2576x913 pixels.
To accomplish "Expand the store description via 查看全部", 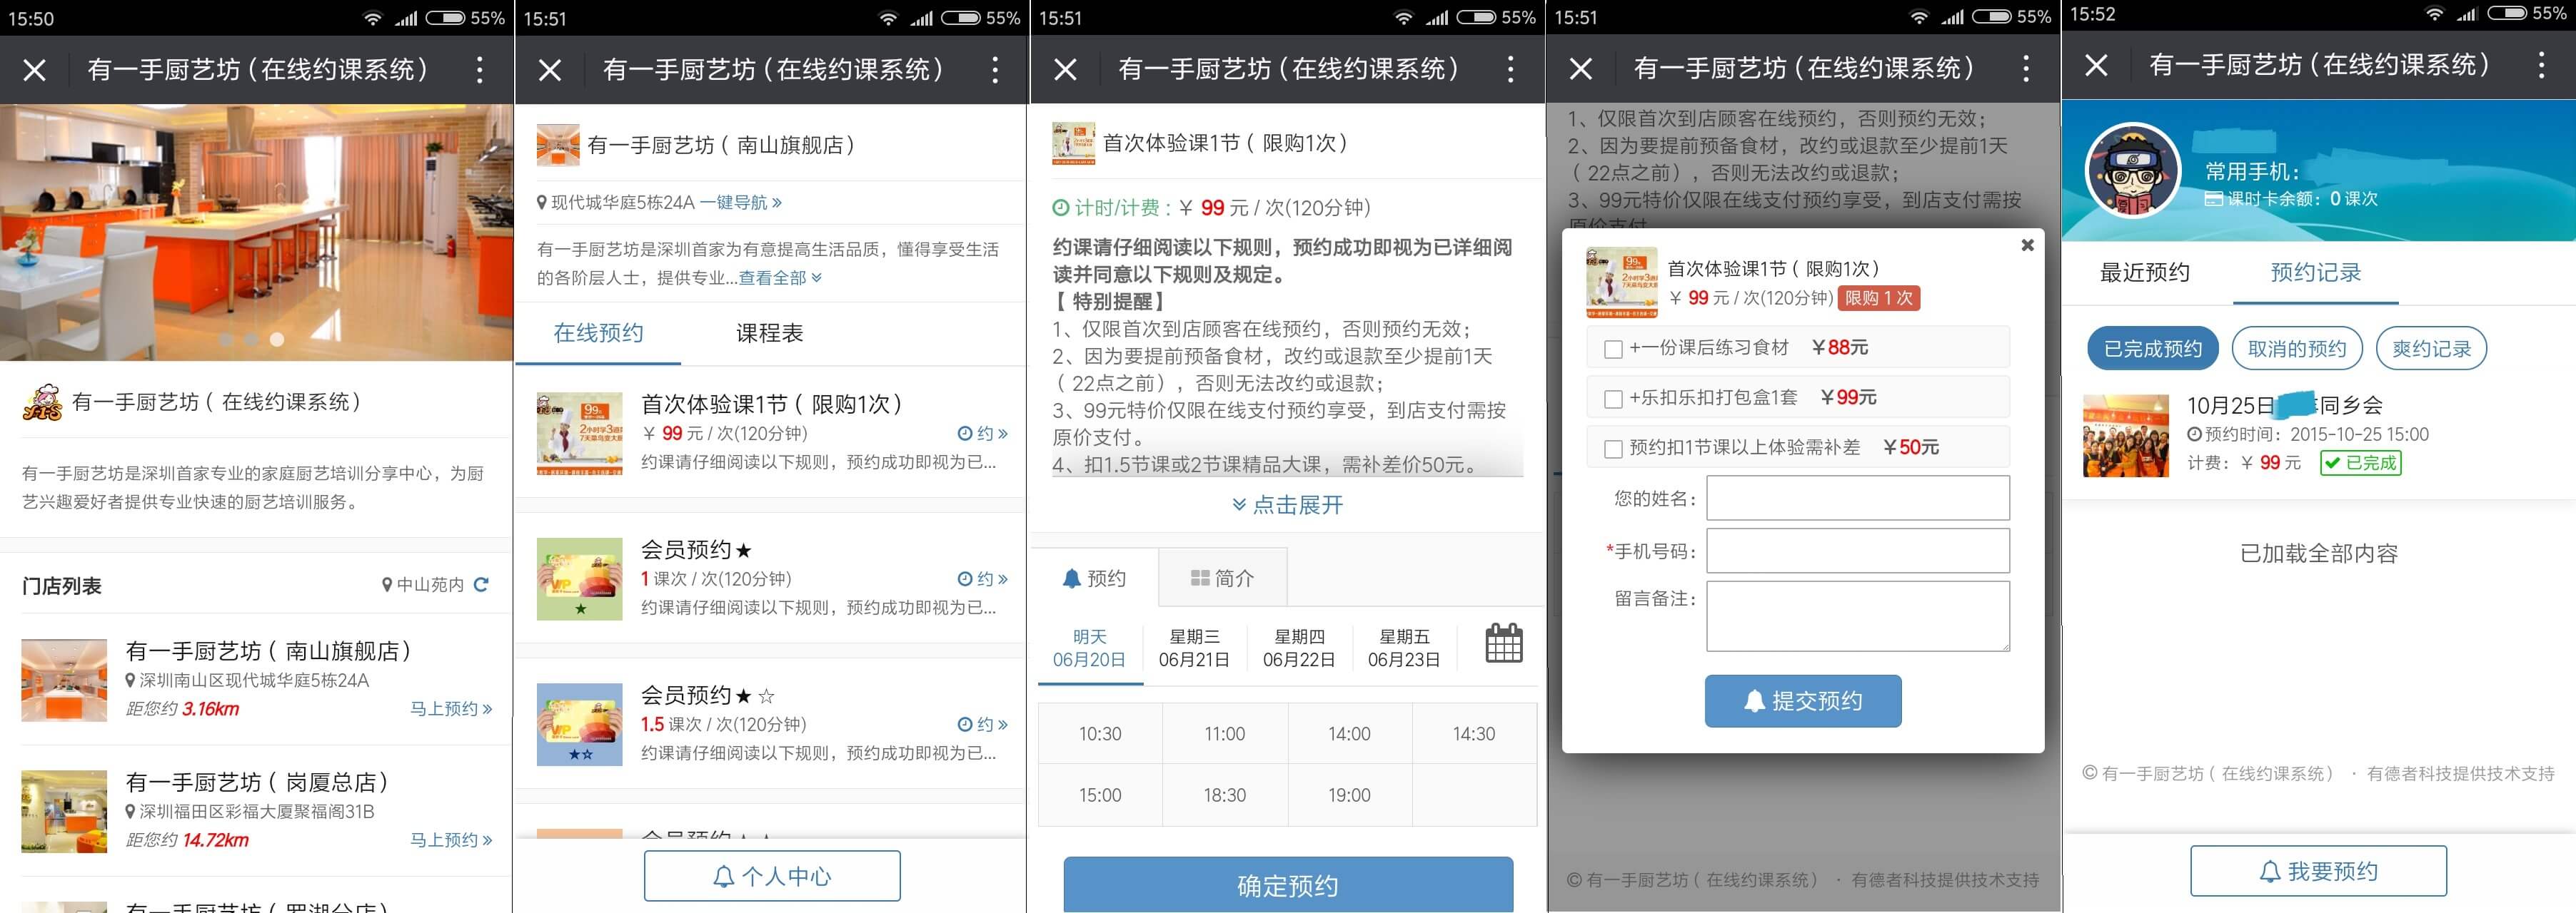I will tap(780, 277).
